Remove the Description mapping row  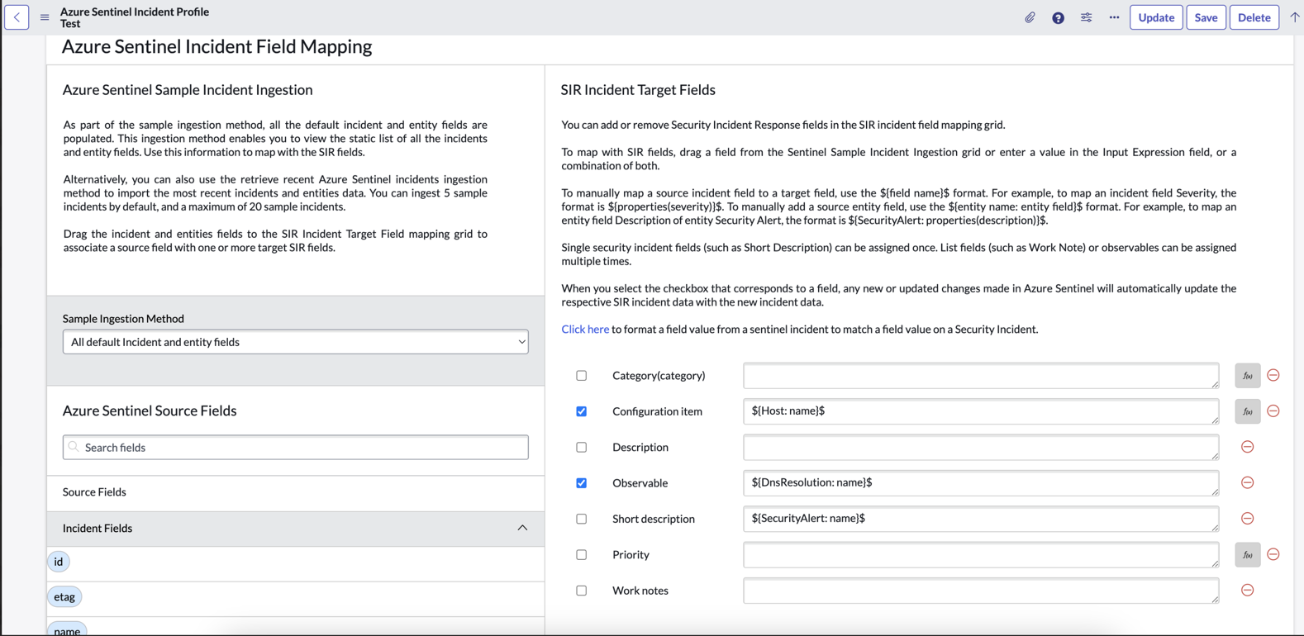[x=1248, y=447]
